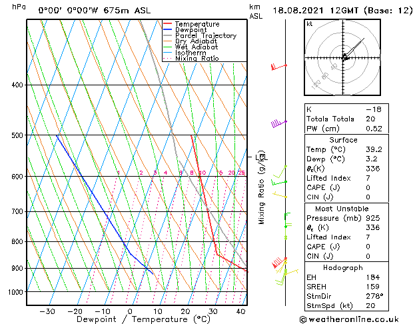The height and width of the screenshot is (324, 419).
Task: Click the green wind barb near 700 hPa
Action: point(286,215)
